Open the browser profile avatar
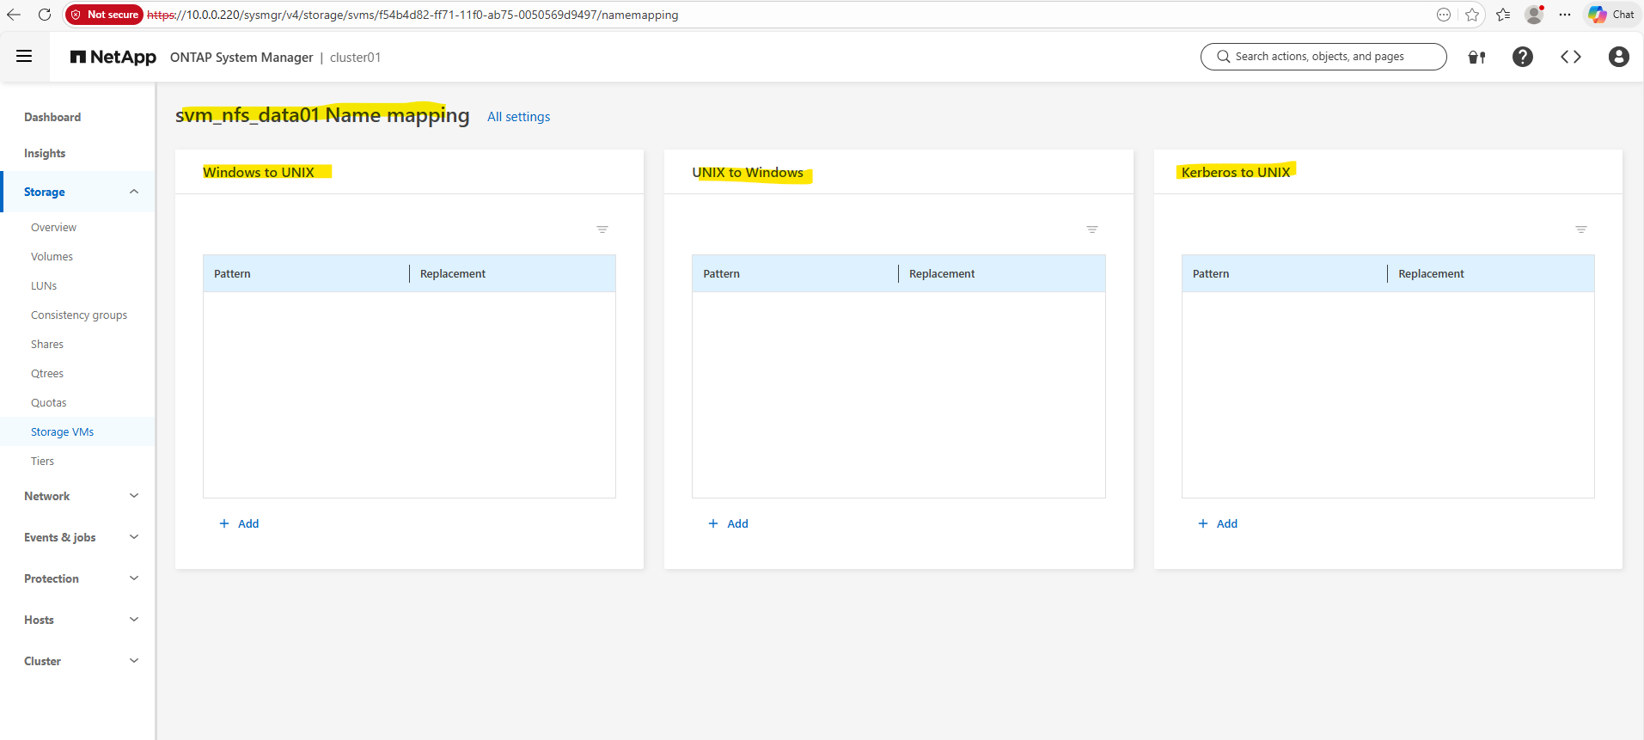This screenshot has width=1644, height=740. 1534,15
